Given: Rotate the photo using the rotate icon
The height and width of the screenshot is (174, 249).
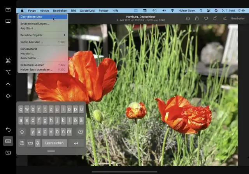Looking at the screenshot, I should tap(215, 18).
